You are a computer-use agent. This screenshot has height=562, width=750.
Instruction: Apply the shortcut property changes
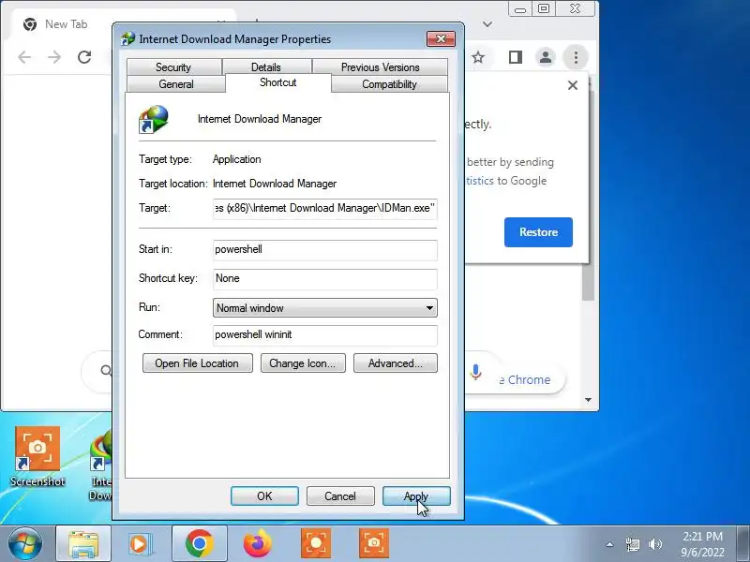[416, 496]
